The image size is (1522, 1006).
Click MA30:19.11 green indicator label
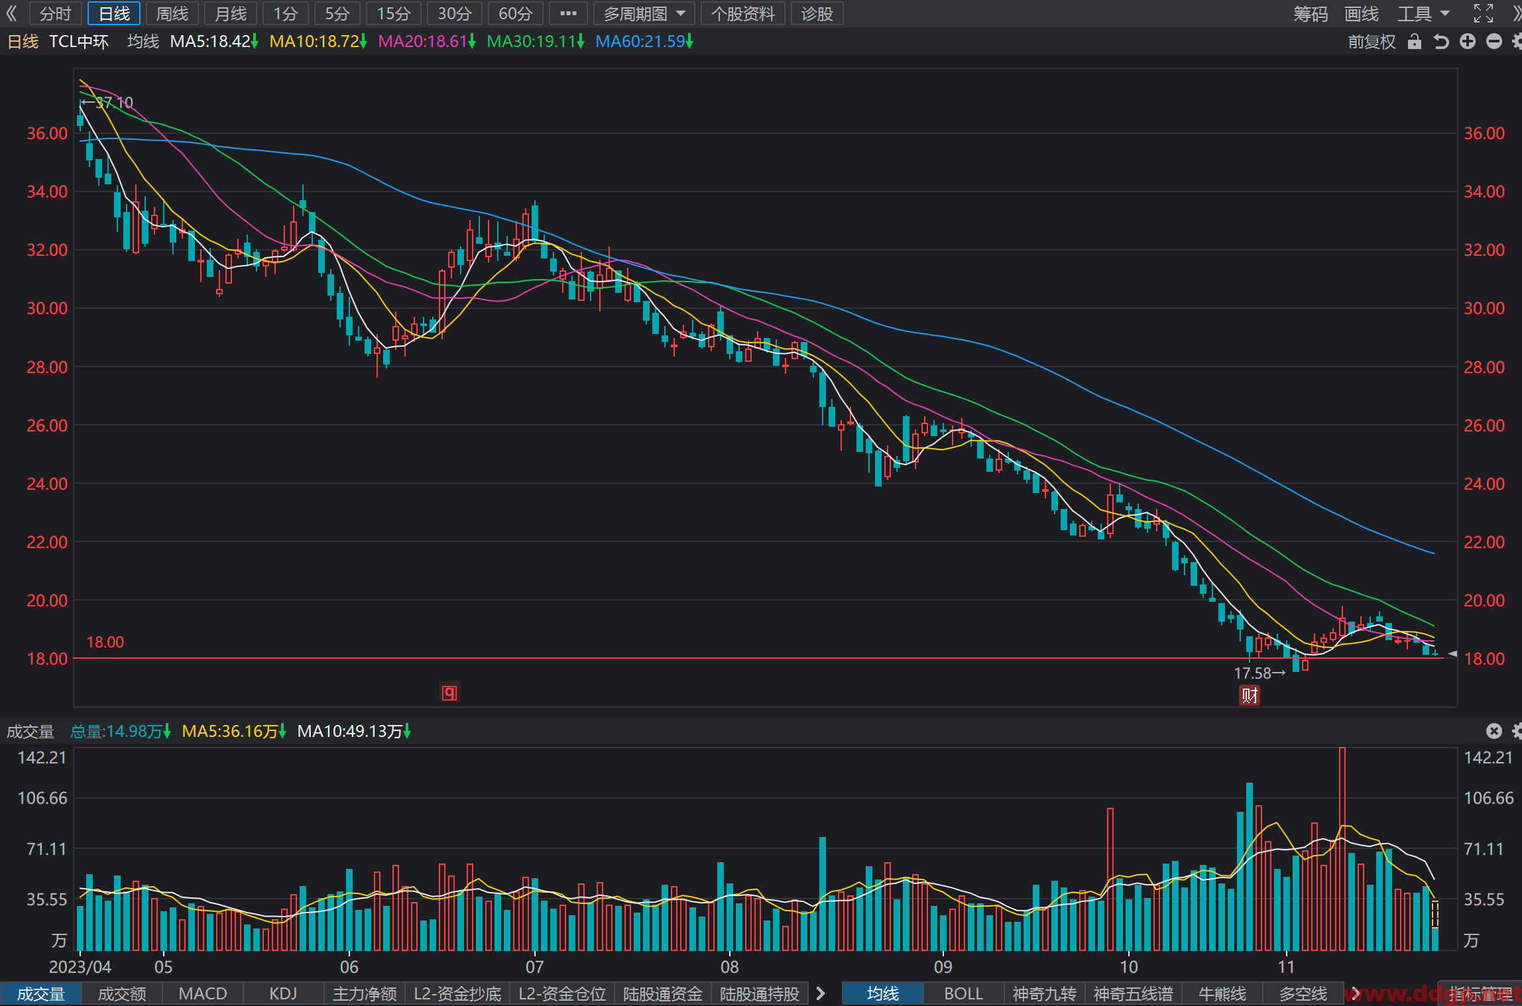(536, 42)
